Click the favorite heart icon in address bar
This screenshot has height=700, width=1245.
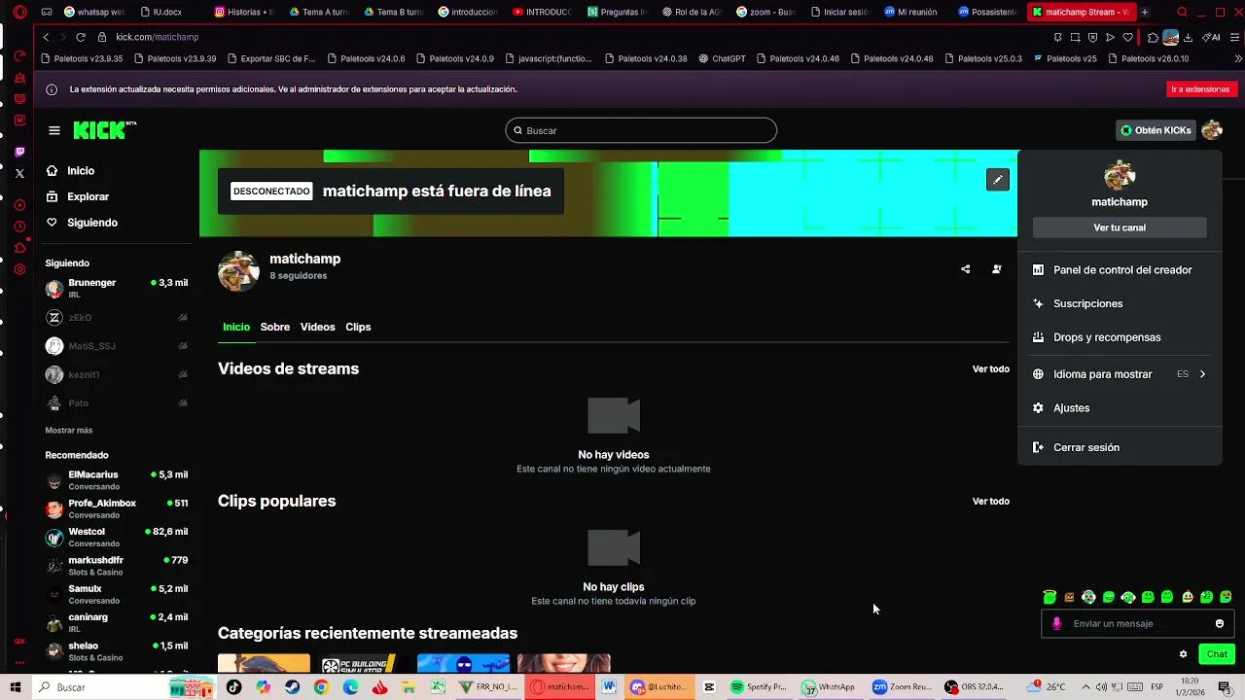pos(1127,37)
